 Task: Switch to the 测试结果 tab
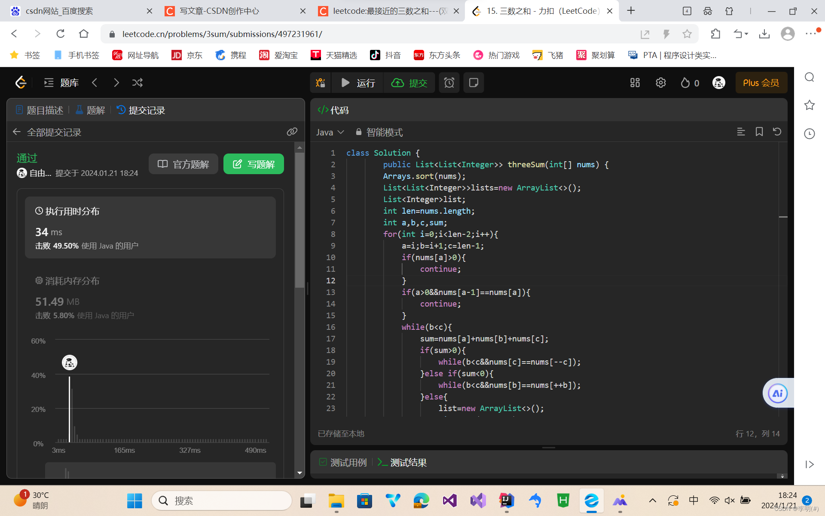pos(407,462)
